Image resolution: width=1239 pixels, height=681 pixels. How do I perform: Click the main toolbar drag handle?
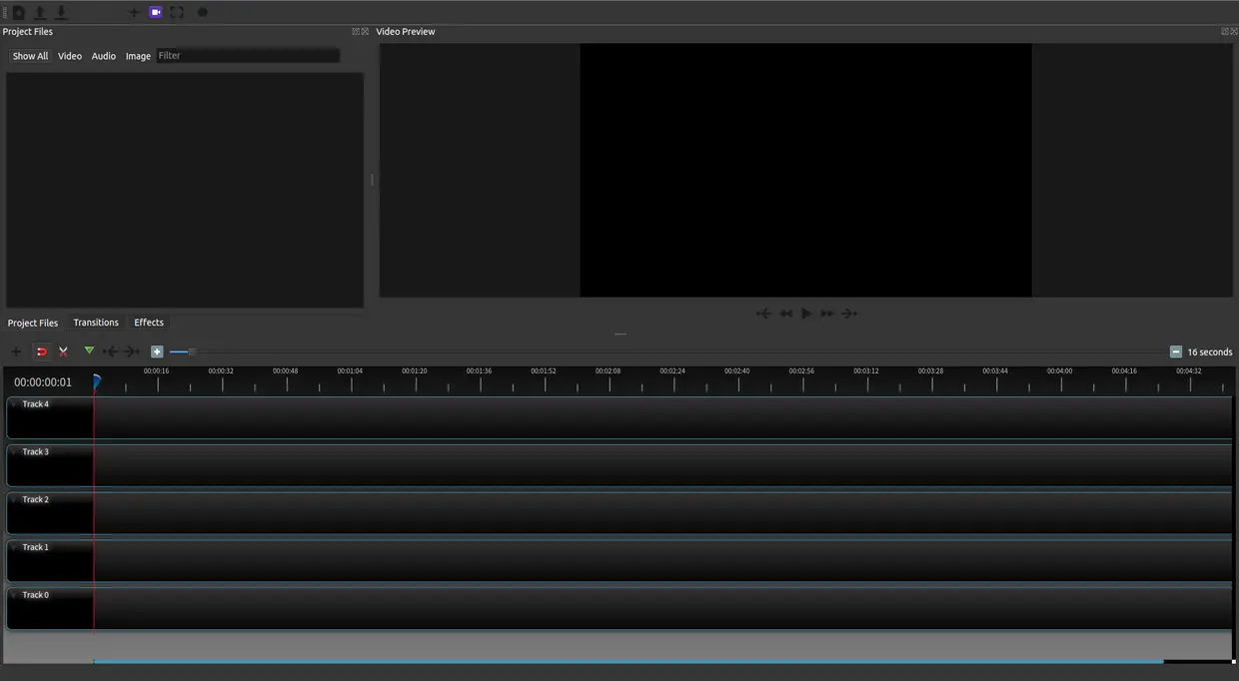(4, 12)
